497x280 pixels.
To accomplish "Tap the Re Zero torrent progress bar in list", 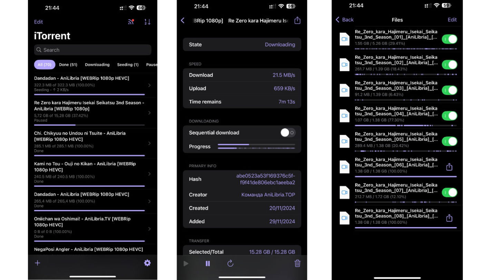I will (89, 125).
